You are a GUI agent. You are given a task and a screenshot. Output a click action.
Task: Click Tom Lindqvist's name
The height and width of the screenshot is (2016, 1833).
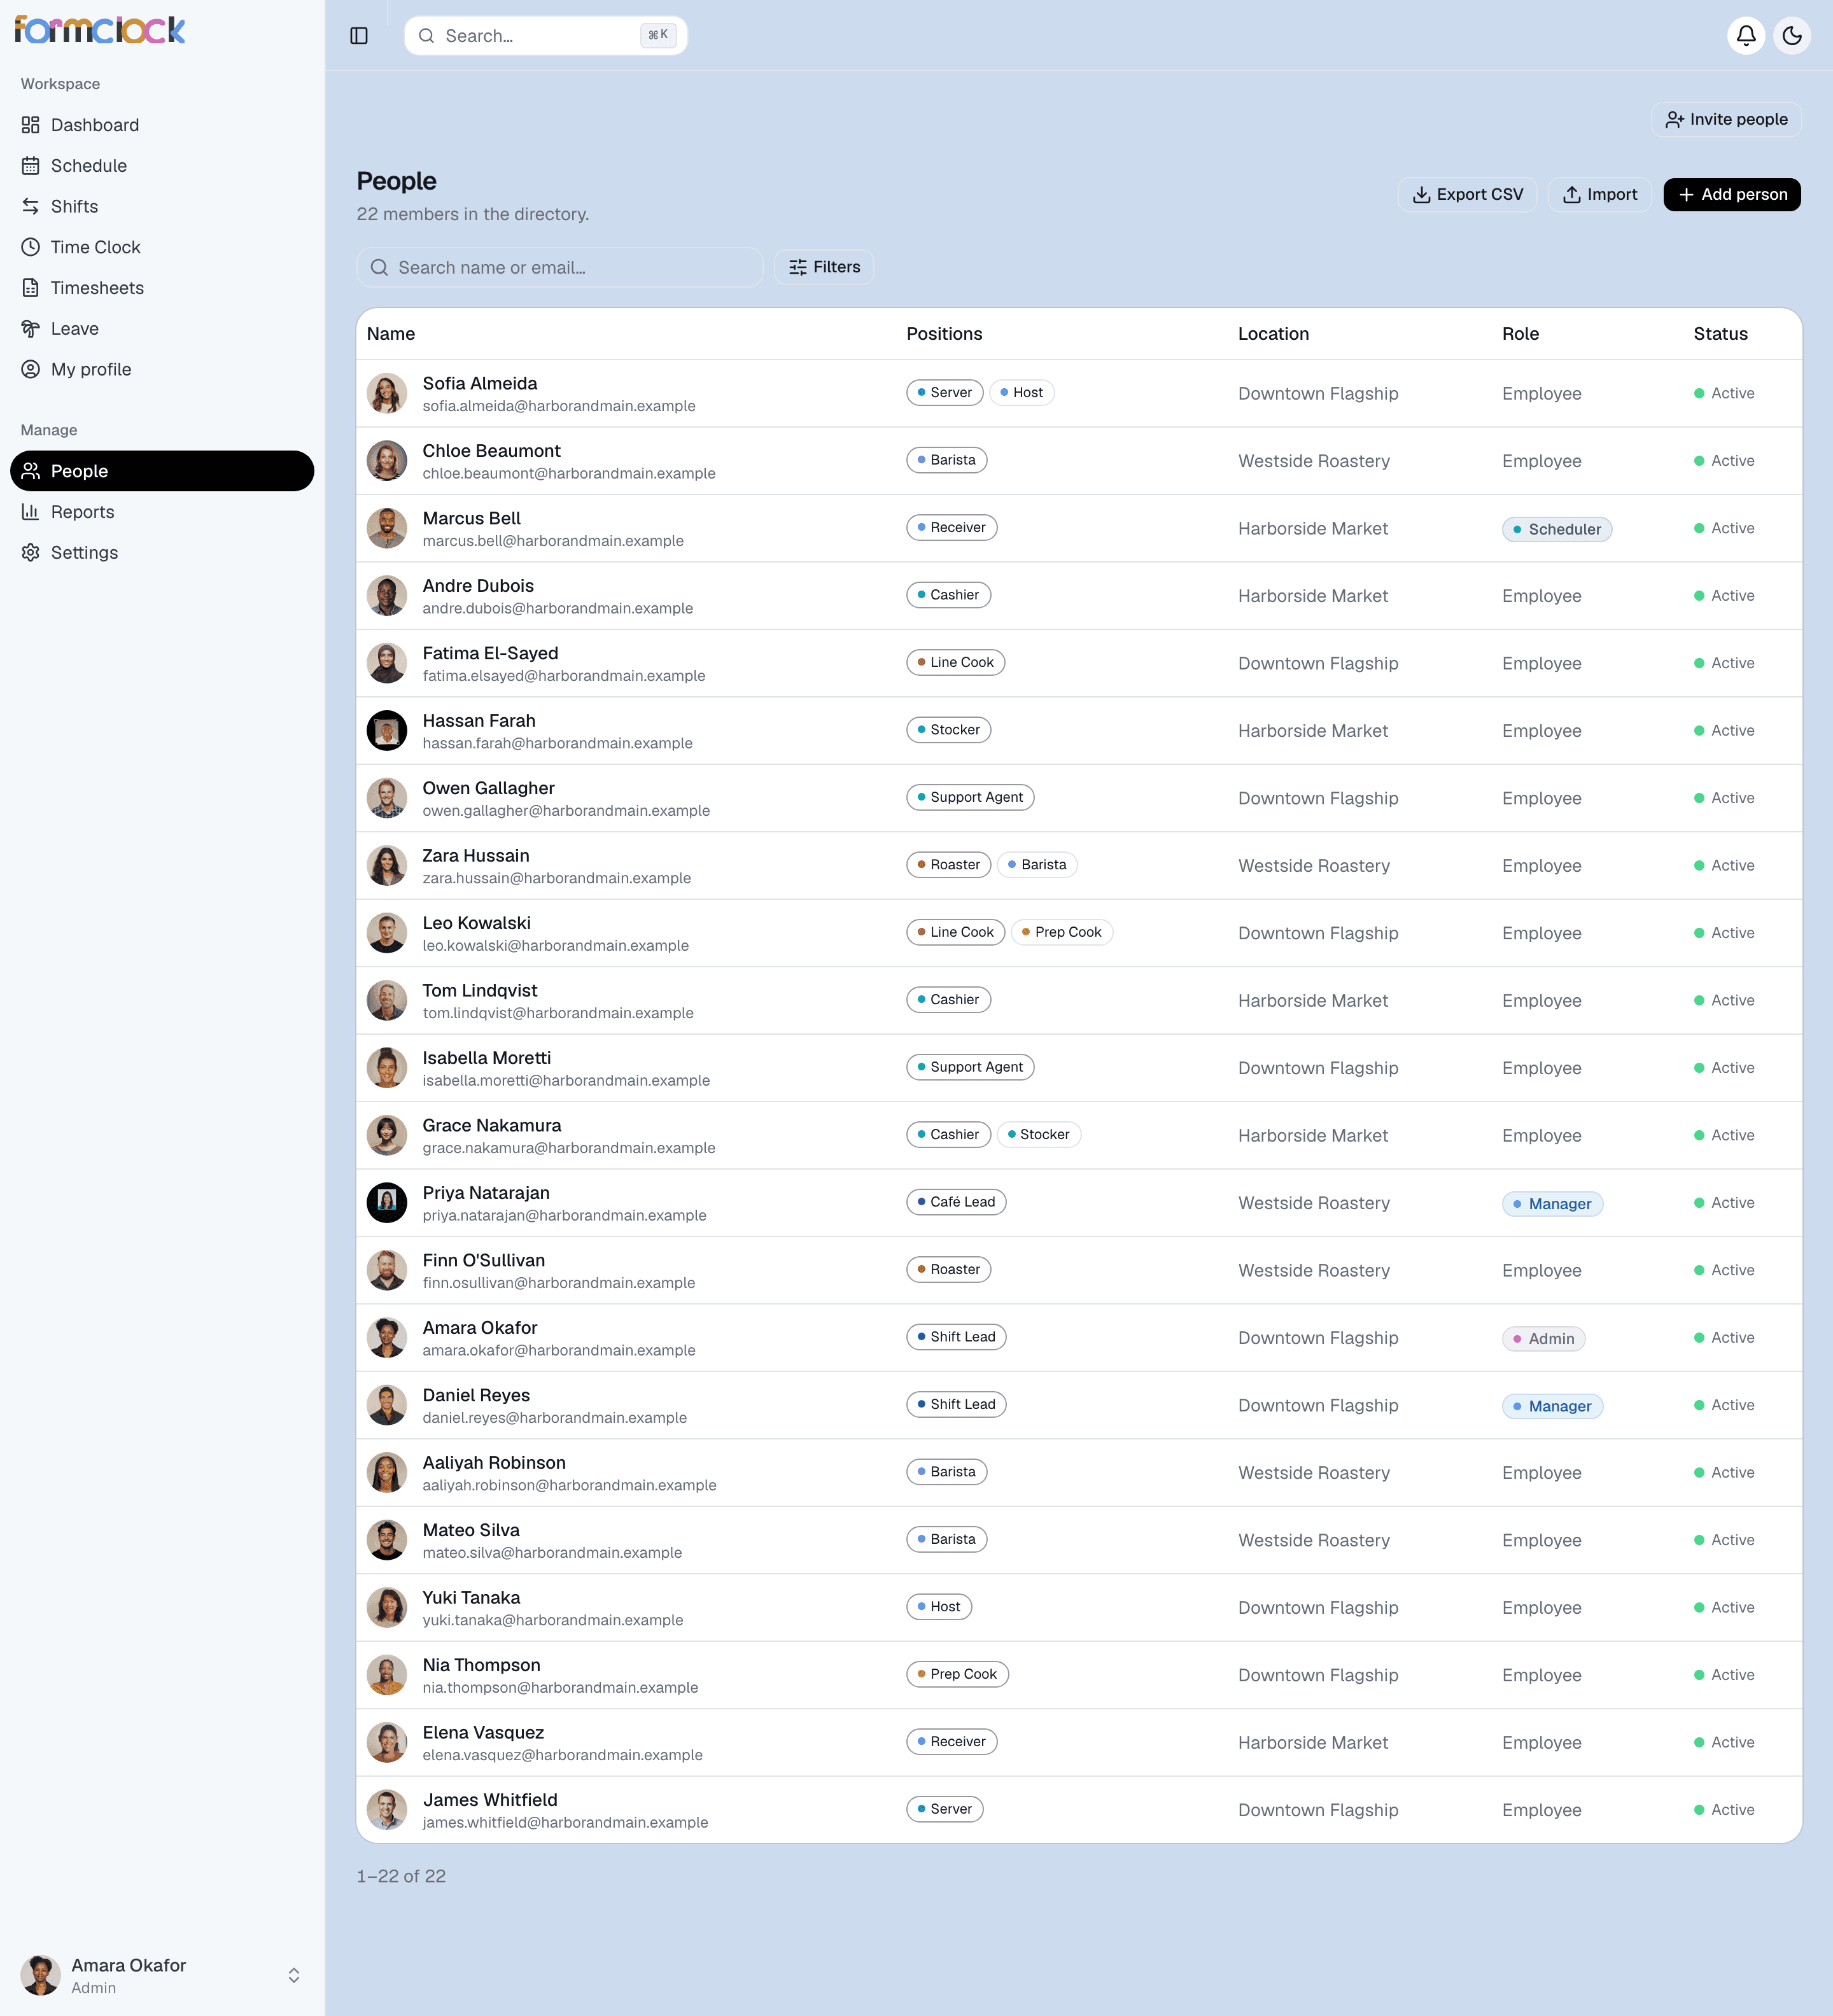[x=479, y=991]
